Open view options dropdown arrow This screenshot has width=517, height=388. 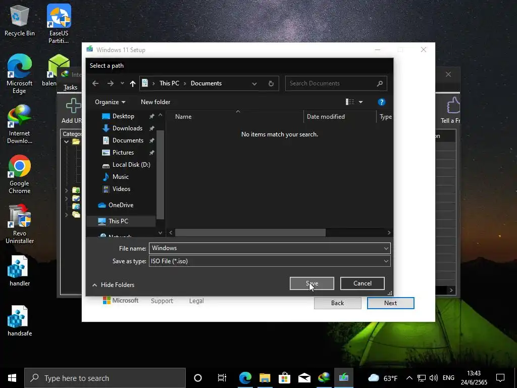[360, 102]
